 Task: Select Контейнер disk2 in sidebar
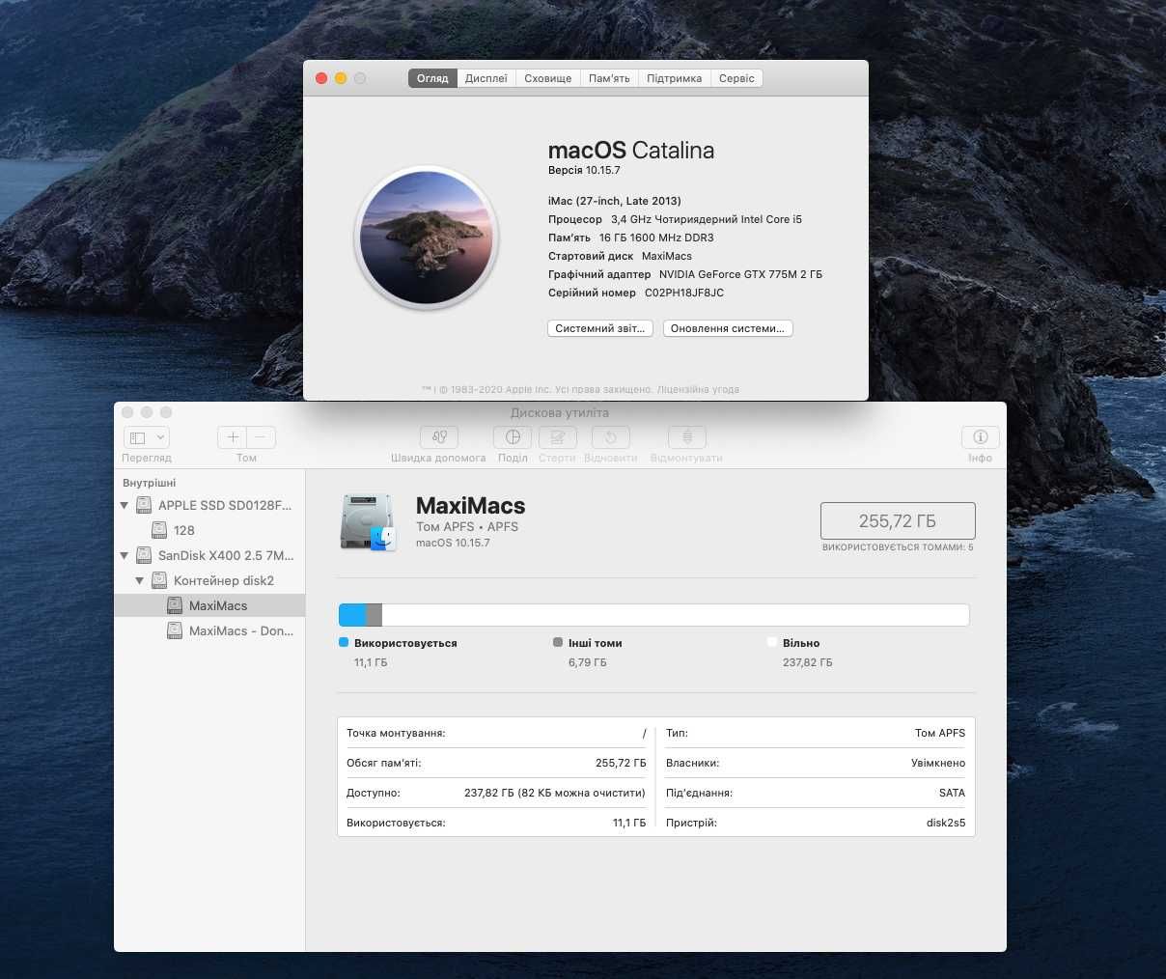[209, 580]
